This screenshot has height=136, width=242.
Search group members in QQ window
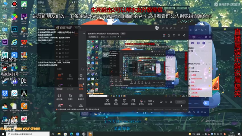(x=209, y=64)
